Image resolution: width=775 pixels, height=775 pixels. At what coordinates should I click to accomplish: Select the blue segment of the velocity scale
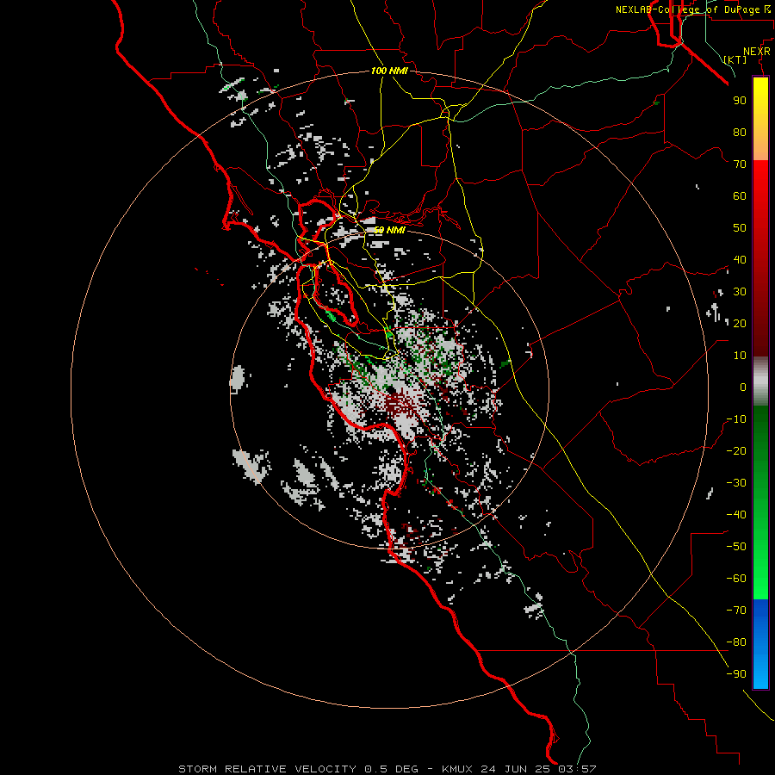coord(760,644)
